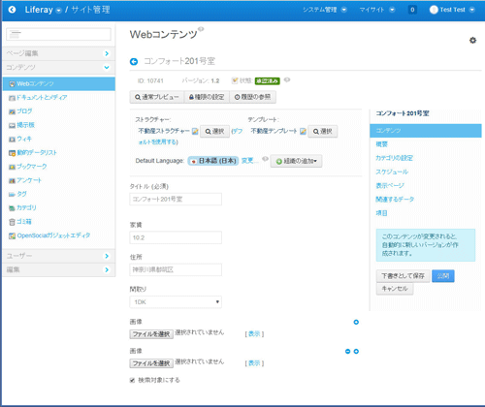Open the マイサイト menu
Screen dimensions: 485x407
point(377,10)
